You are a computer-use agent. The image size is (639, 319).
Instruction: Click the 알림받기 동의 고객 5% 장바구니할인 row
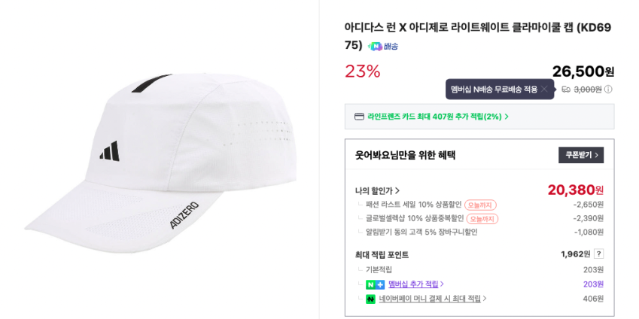421,232
